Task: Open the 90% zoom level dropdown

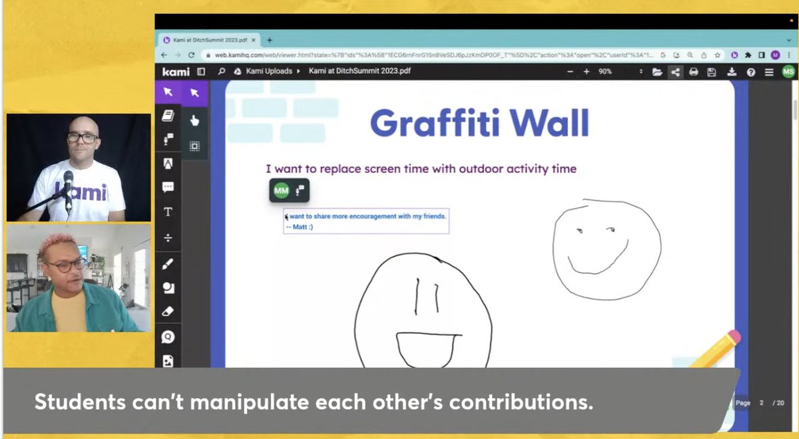Action: click(x=619, y=71)
